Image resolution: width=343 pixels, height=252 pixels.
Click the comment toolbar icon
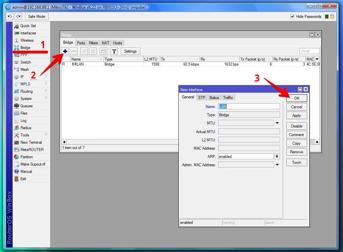104,51
